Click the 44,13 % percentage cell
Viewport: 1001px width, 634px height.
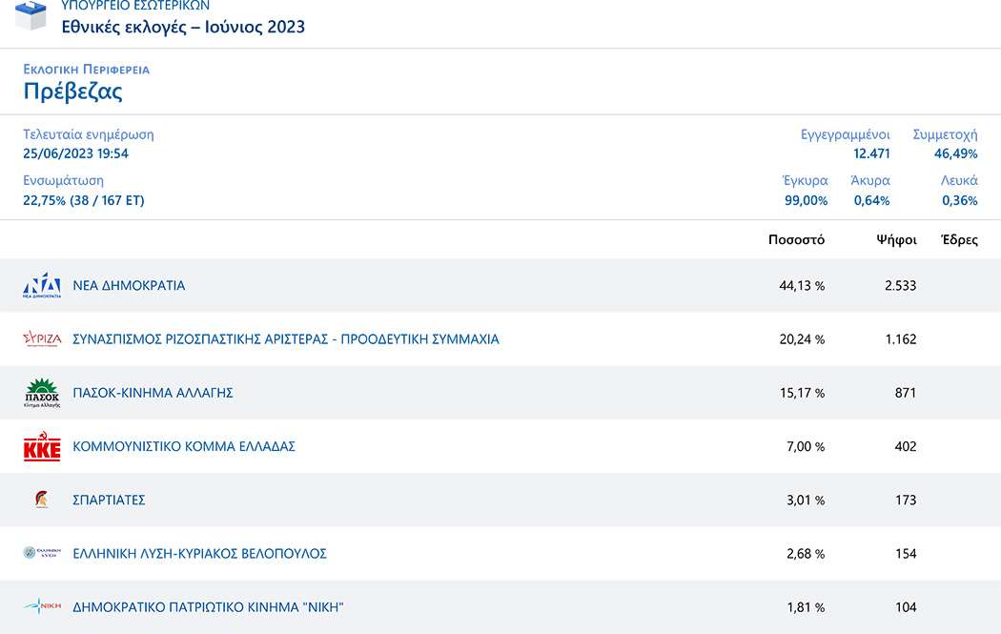802,285
